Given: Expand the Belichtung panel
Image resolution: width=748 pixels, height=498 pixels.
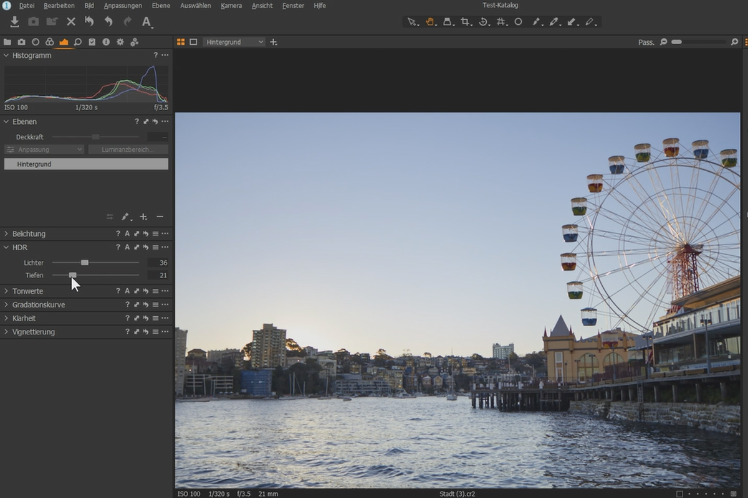Looking at the screenshot, I should (x=6, y=233).
